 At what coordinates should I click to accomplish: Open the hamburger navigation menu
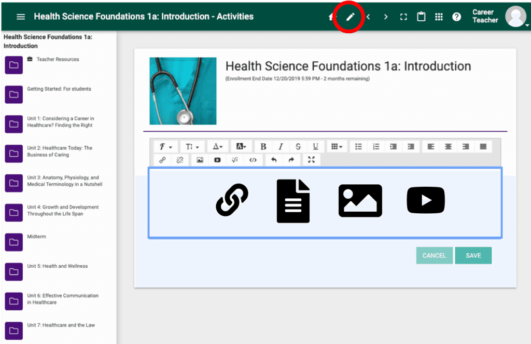pyautogui.click(x=21, y=17)
